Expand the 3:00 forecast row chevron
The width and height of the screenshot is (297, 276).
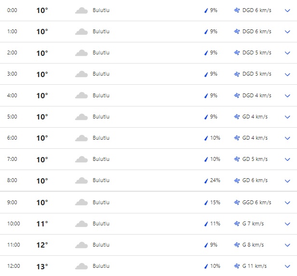288,74
